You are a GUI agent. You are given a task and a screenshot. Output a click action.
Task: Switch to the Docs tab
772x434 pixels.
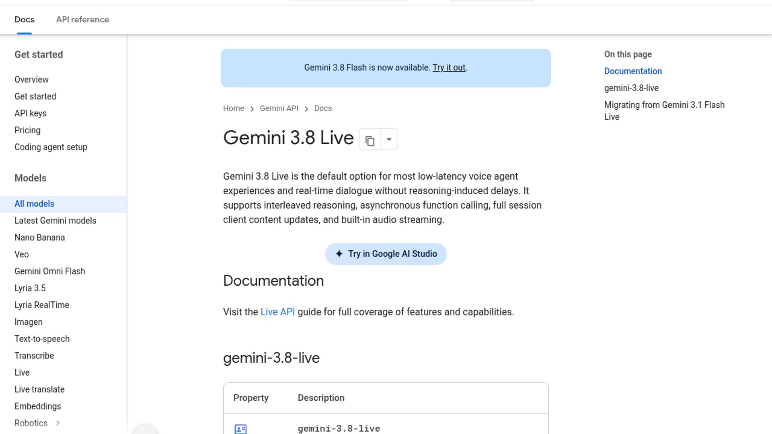24,20
